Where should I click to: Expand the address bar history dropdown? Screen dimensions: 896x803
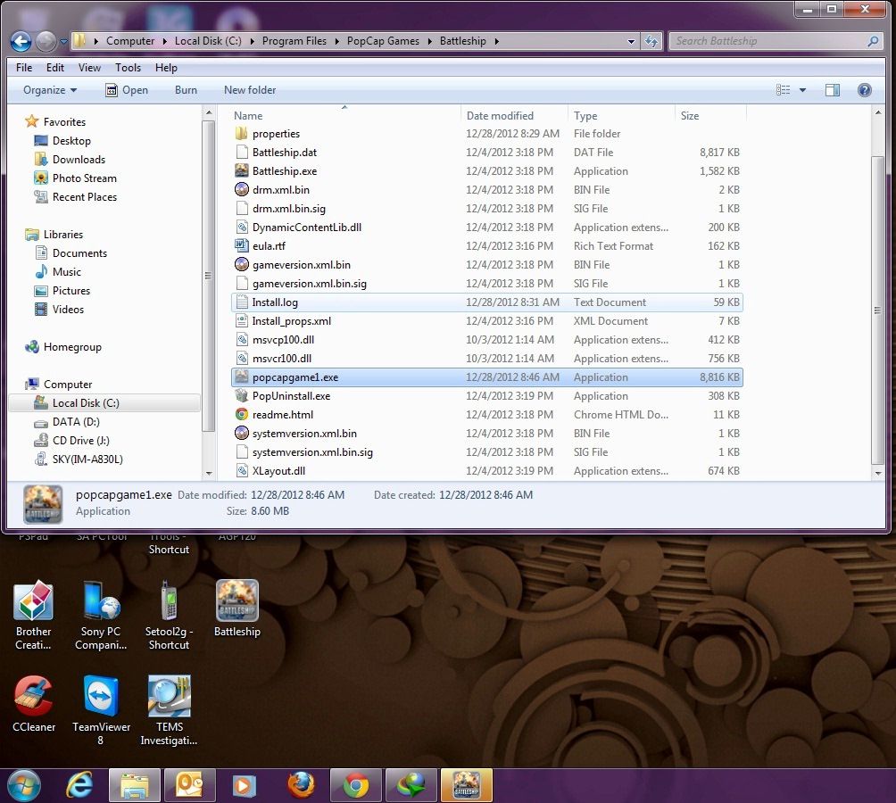pos(631,41)
